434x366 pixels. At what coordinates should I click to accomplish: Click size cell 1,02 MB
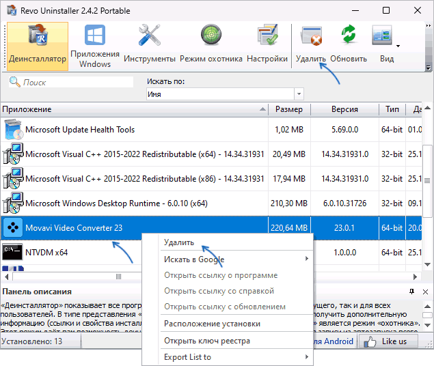coord(289,130)
